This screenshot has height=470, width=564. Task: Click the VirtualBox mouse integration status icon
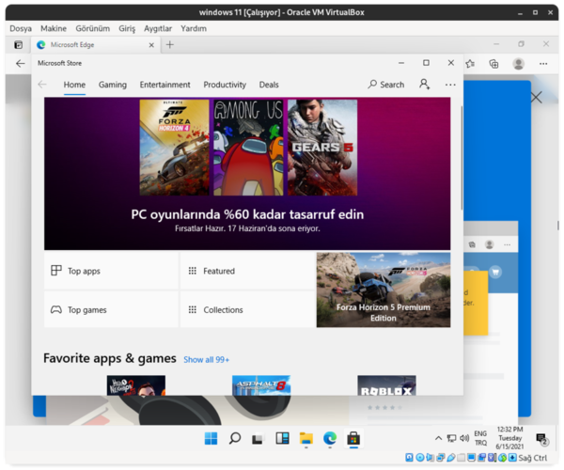pyautogui.click(x=503, y=458)
